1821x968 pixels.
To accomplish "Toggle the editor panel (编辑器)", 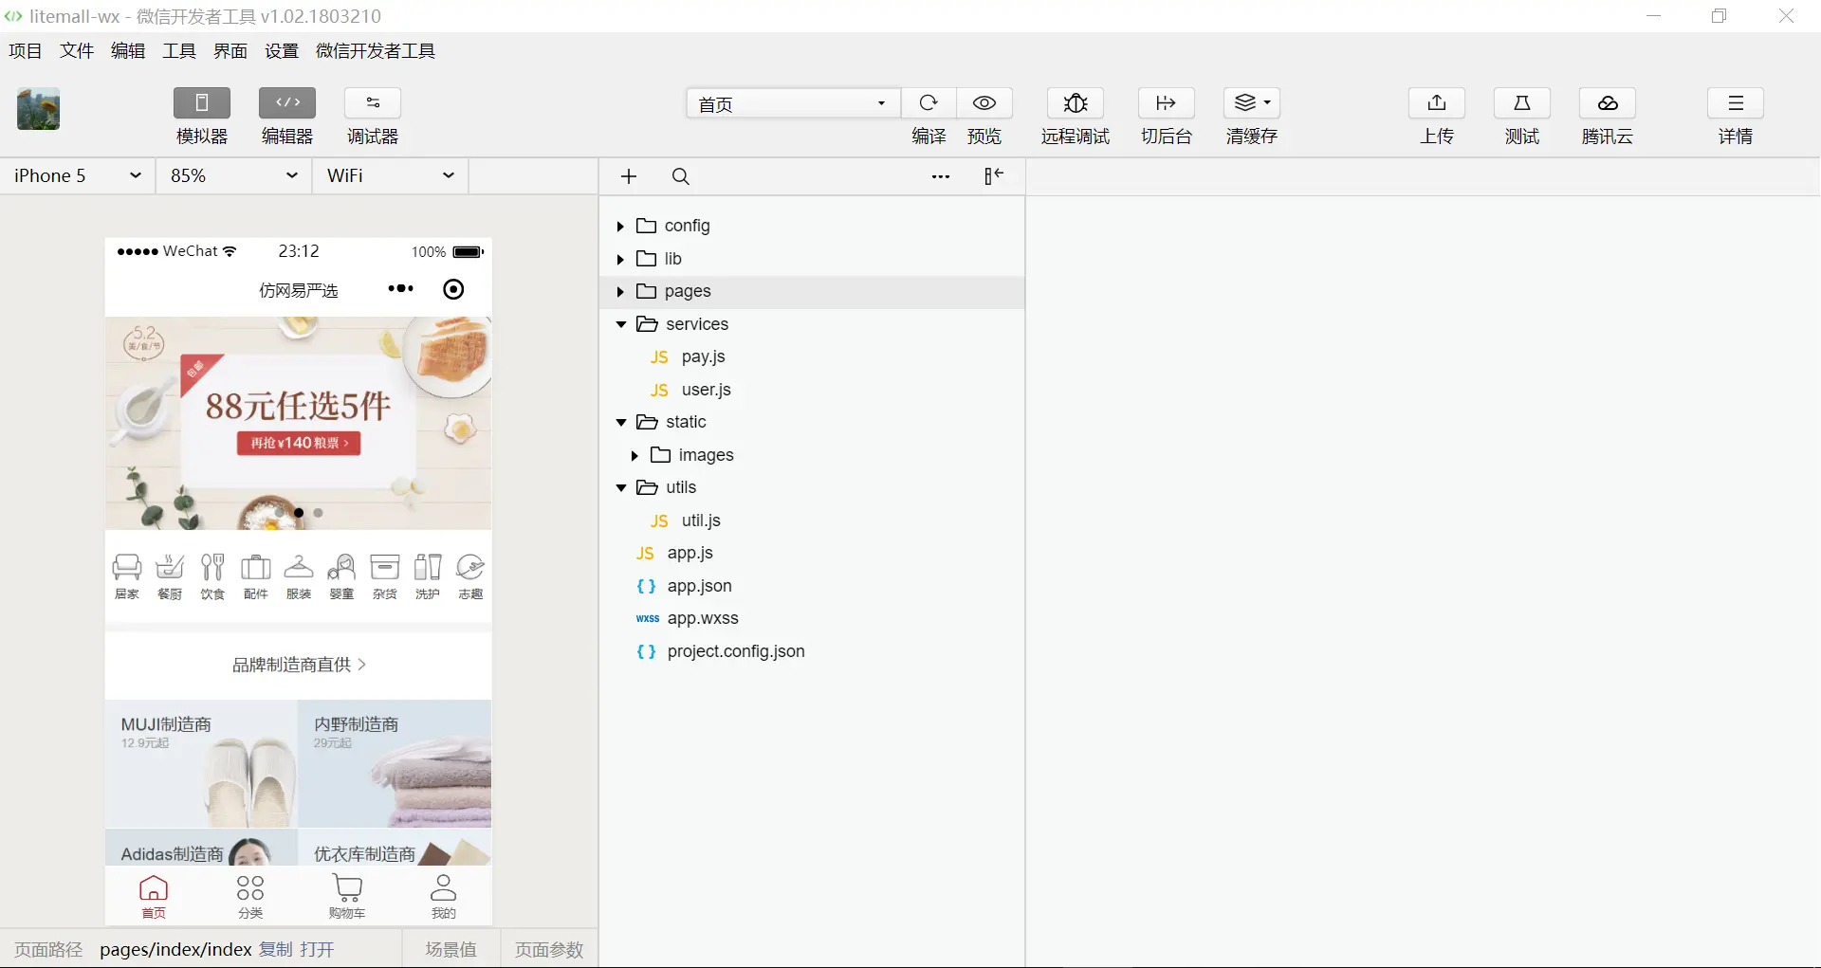I will click(287, 102).
